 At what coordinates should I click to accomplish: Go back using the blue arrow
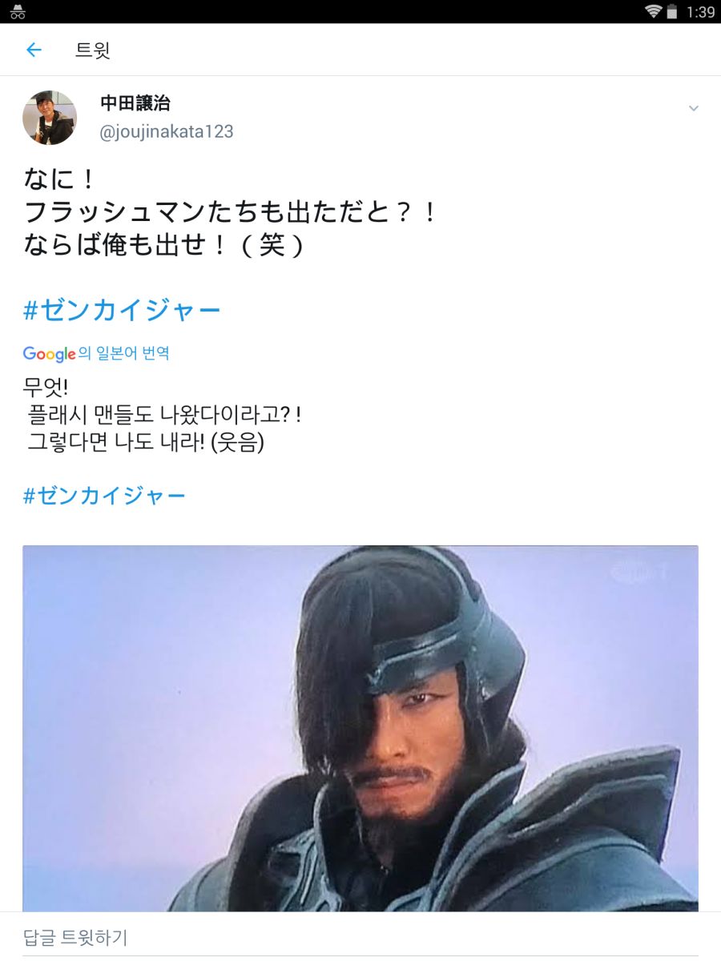coord(34,50)
